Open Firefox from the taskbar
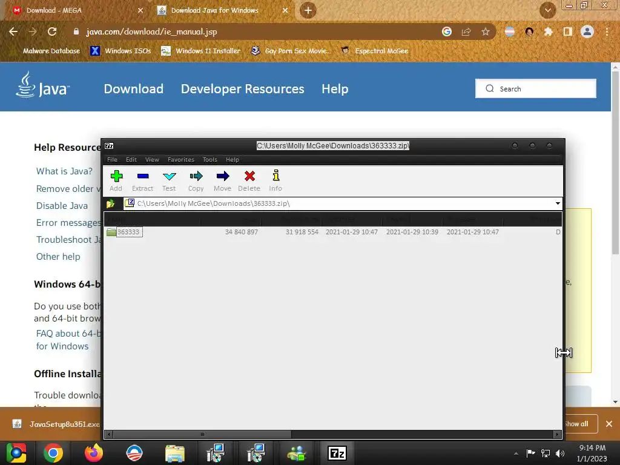Viewport: 620px width, 465px height. click(x=94, y=453)
